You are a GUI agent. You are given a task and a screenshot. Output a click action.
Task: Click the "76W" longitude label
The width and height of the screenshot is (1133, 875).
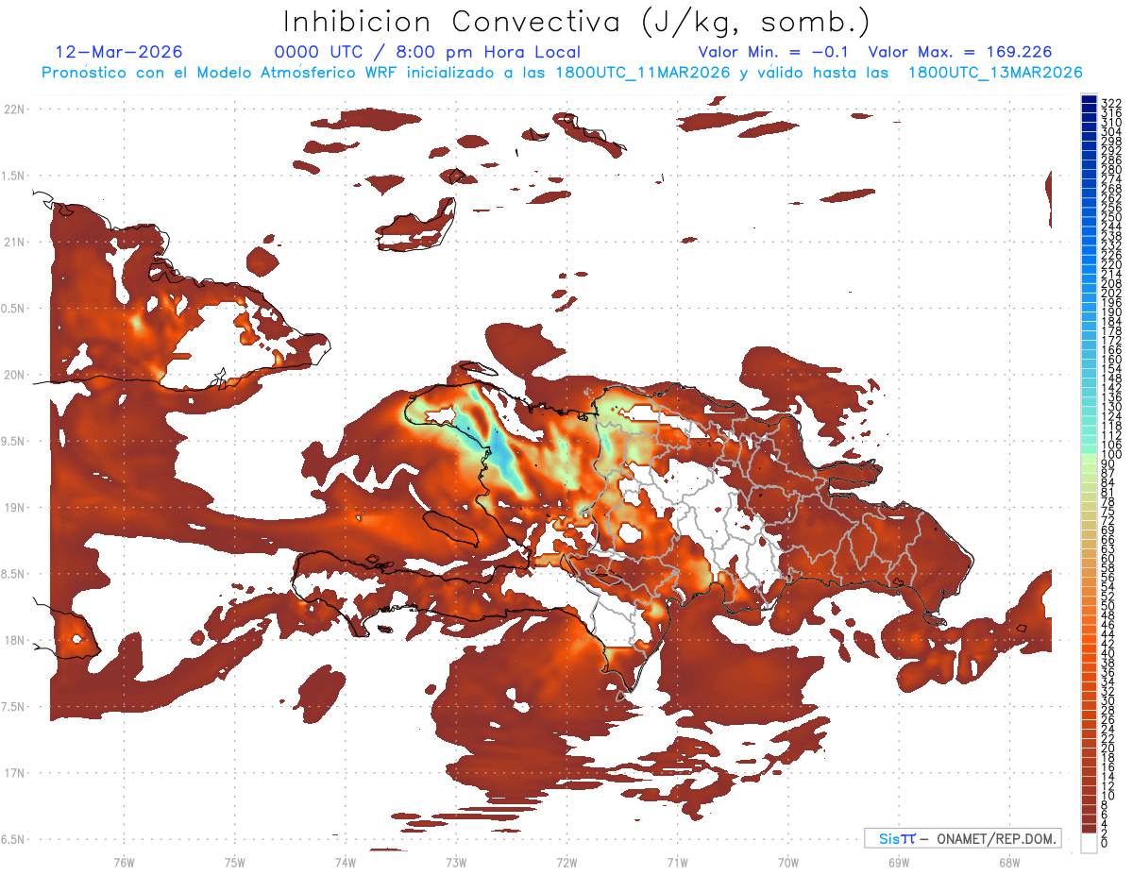pyautogui.click(x=124, y=862)
